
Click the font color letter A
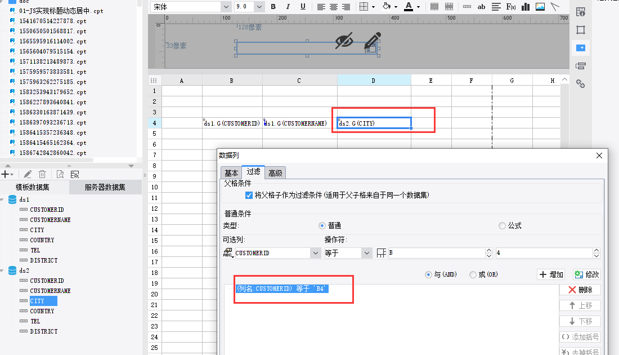pyautogui.click(x=409, y=6)
